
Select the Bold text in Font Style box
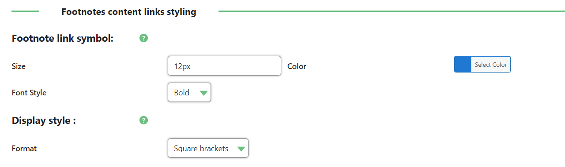click(181, 93)
